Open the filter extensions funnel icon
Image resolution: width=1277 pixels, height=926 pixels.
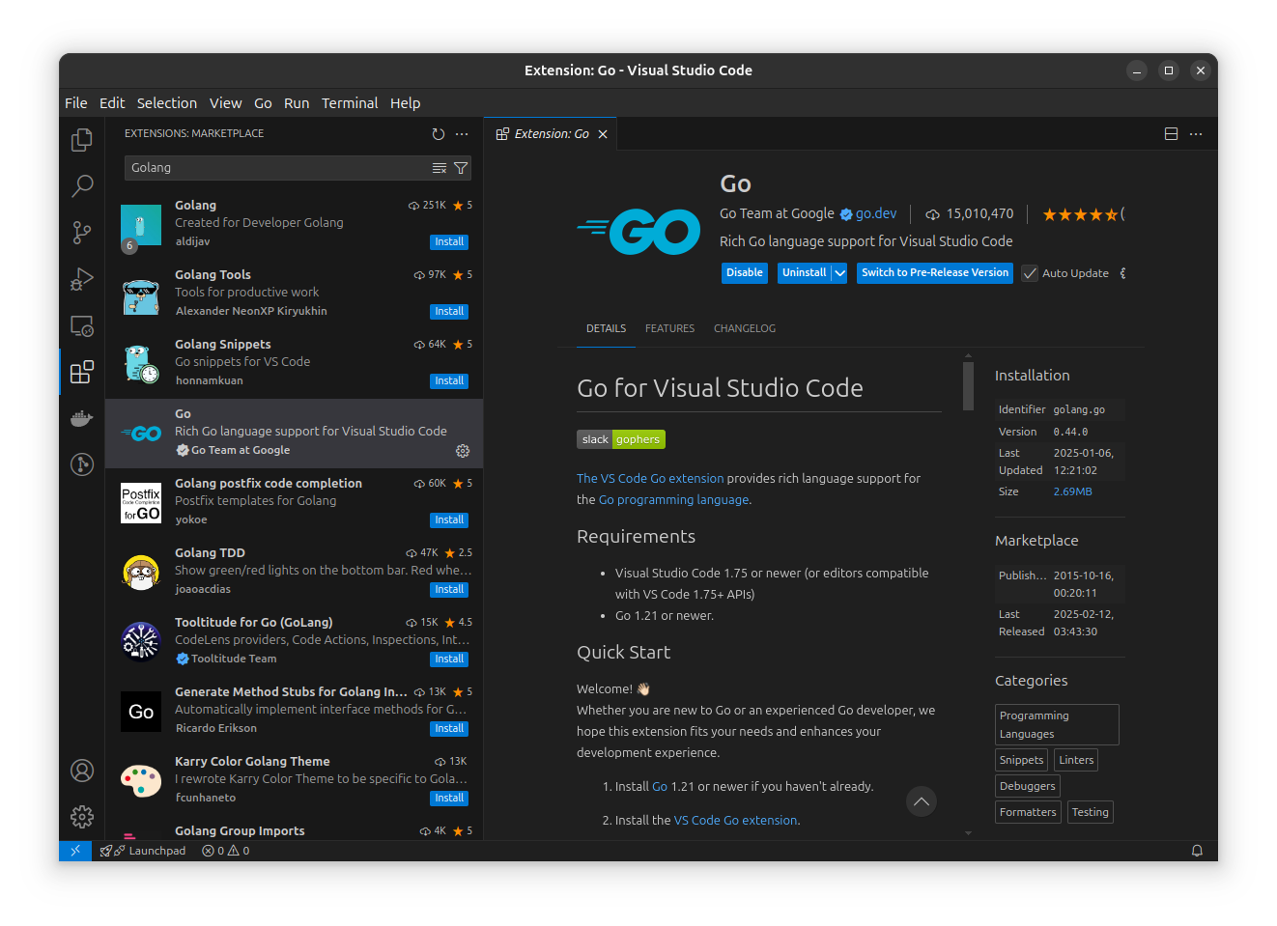tap(461, 168)
